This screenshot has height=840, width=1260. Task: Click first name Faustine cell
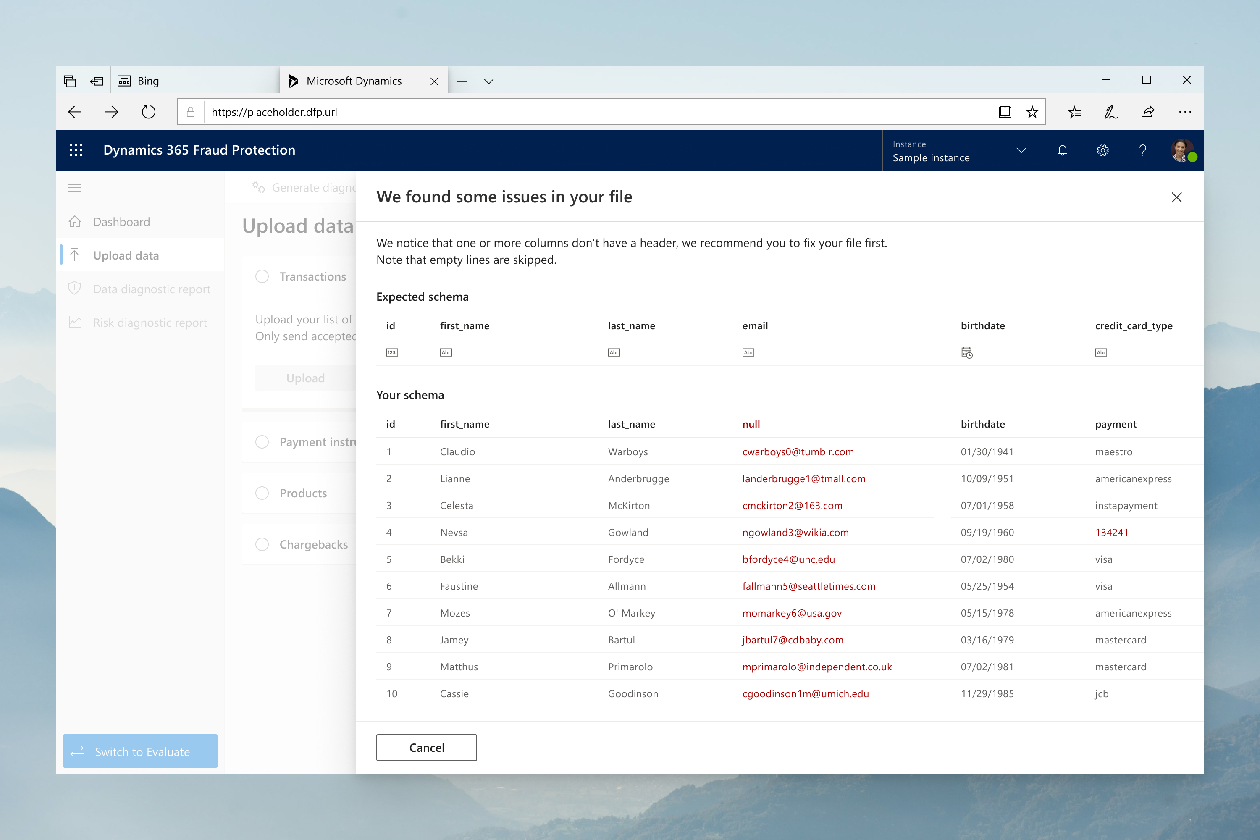pyautogui.click(x=459, y=585)
